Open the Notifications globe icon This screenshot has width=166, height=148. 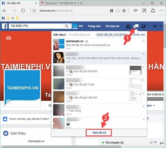tap(143, 26)
